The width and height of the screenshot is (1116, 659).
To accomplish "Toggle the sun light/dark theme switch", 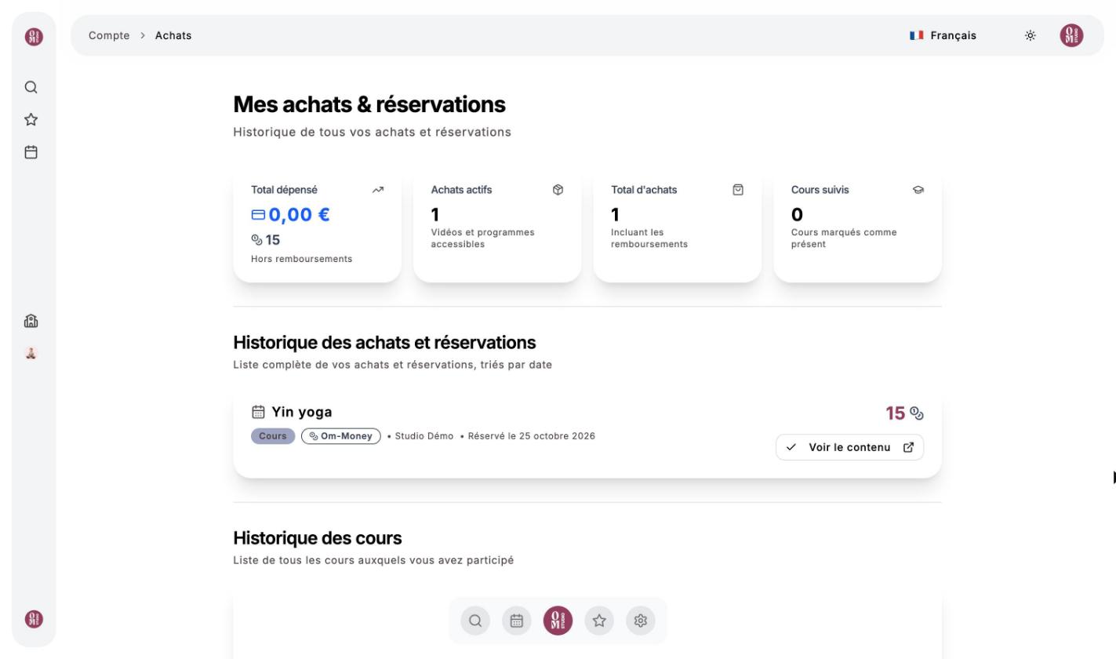I will (1031, 35).
